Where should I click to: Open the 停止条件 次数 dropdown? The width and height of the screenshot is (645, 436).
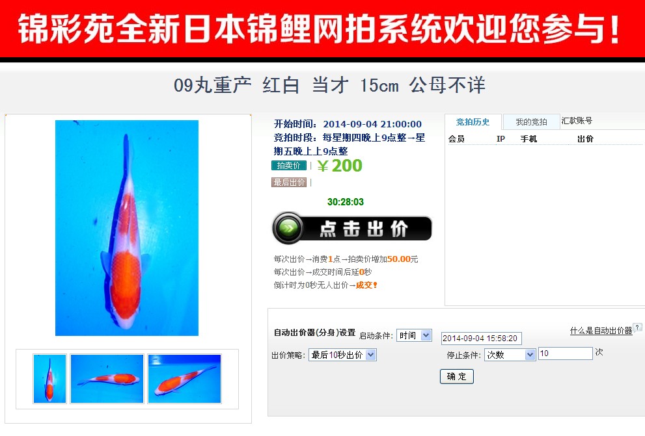click(x=510, y=355)
